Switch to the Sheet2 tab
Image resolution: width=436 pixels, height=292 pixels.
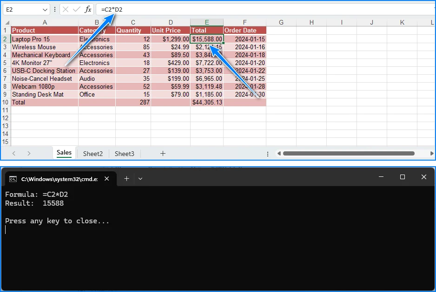[93, 154]
